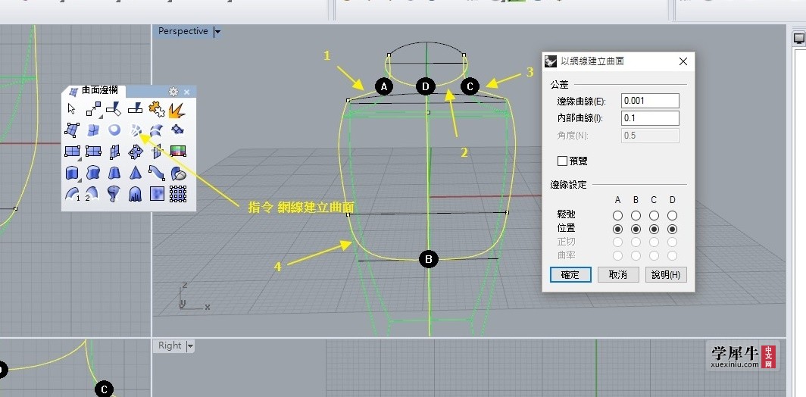The width and height of the screenshot is (806, 397).
Task: Choose Rectangular plane three points tool
Action: click(x=93, y=152)
